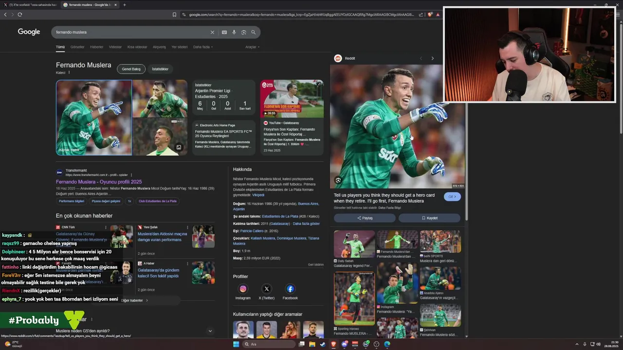Click 'Club Estudiantes de La Plata' chip
Viewport: 623px width, 350px height.
coord(158,201)
